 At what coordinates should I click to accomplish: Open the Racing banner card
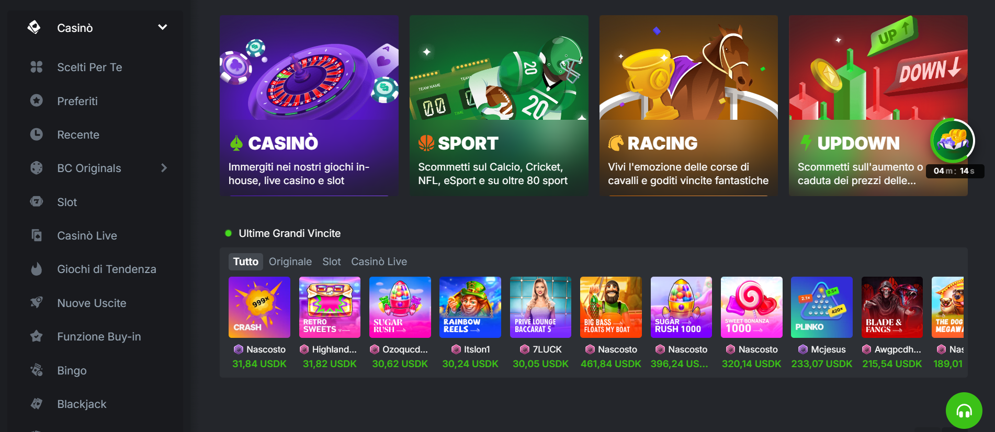tap(688, 106)
